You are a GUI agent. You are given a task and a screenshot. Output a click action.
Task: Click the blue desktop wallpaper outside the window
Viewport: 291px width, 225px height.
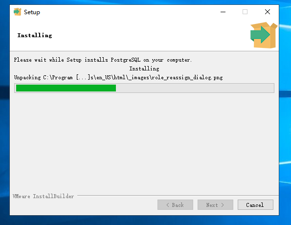(x=285, y=112)
